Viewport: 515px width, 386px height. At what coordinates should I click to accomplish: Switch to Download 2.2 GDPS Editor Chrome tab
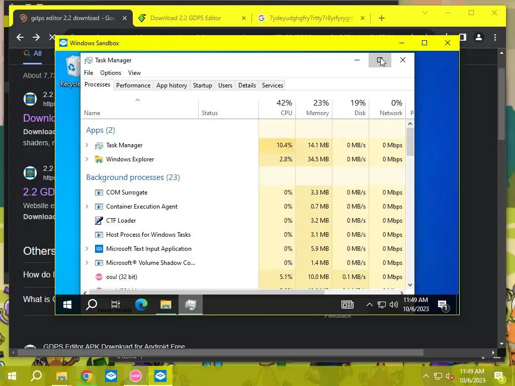186,18
